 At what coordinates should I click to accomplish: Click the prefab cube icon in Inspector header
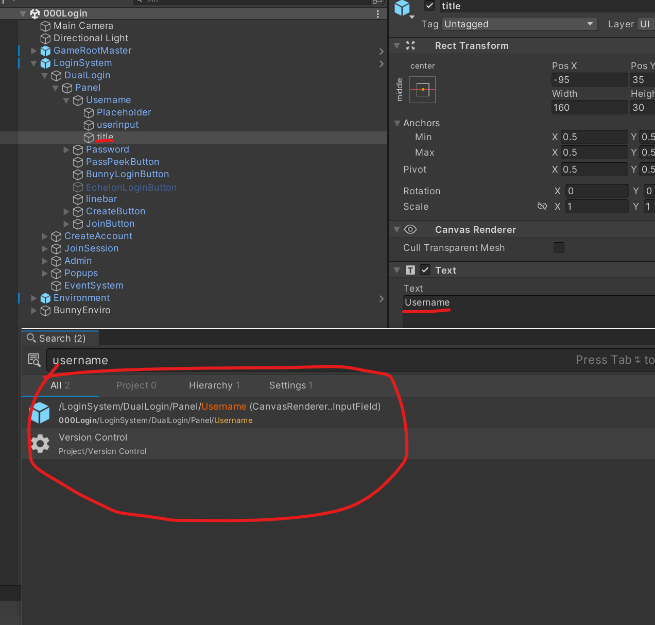pyautogui.click(x=402, y=7)
